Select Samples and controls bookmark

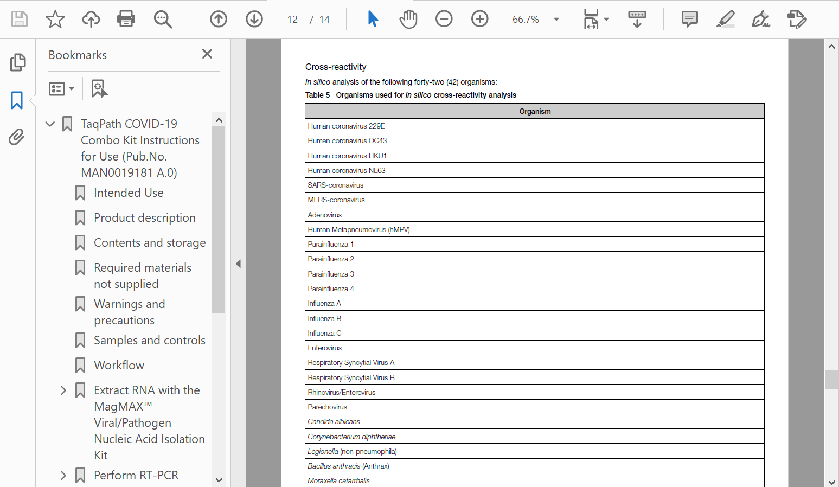150,340
